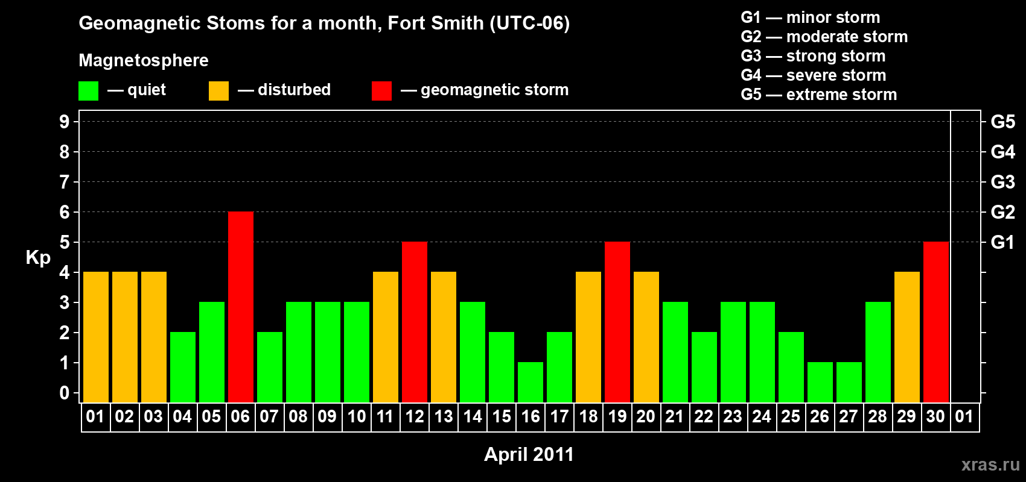Viewport: 1026px width, 482px height.
Task: Click the Kp value 9 axis label
Action: (65, 122)
